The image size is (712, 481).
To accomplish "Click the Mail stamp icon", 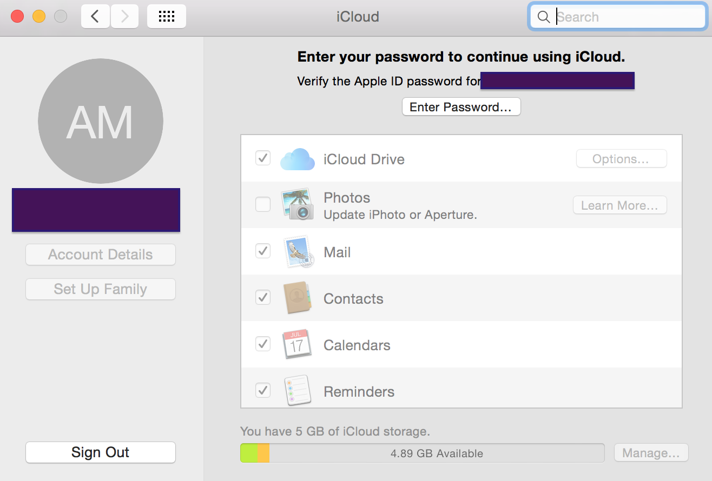I will click(x=299, y=252).
